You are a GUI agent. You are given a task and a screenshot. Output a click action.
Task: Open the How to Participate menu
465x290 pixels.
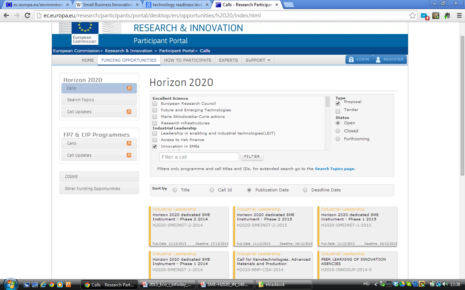tap(188, 60)
